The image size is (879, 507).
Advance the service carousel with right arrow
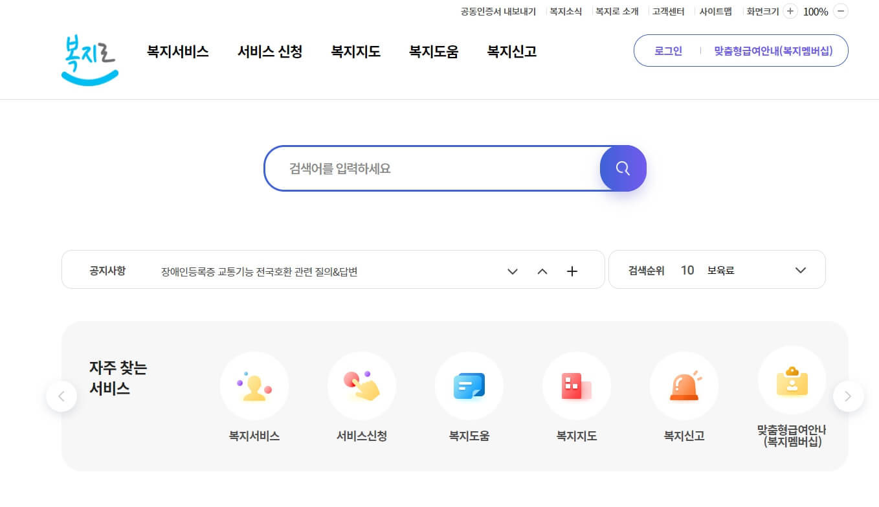(849, 396)
